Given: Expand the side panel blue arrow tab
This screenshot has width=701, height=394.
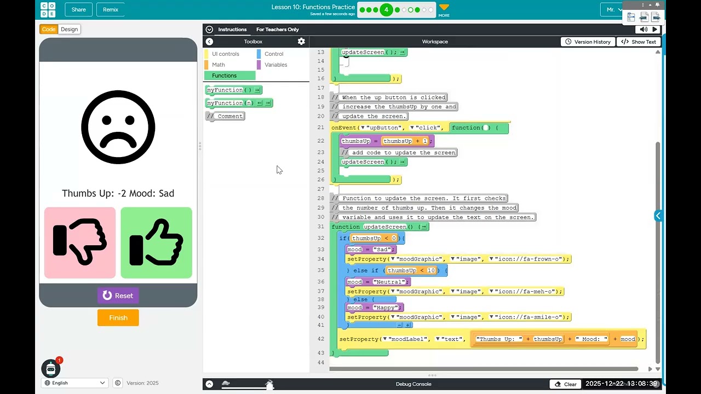Looking at the screenshot, I should pyautogui.click(x=658, y=216).
